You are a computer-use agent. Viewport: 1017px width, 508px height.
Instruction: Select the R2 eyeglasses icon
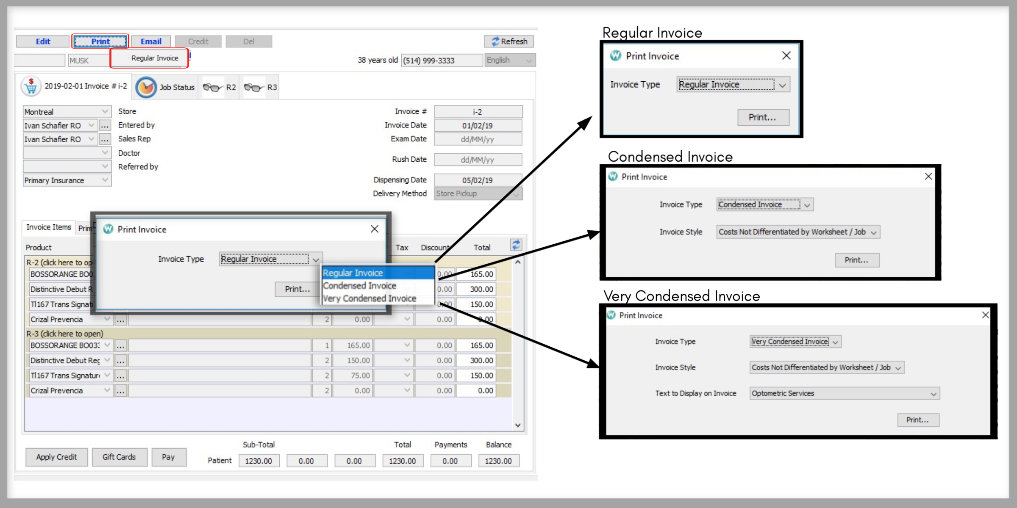click(214, 87)
